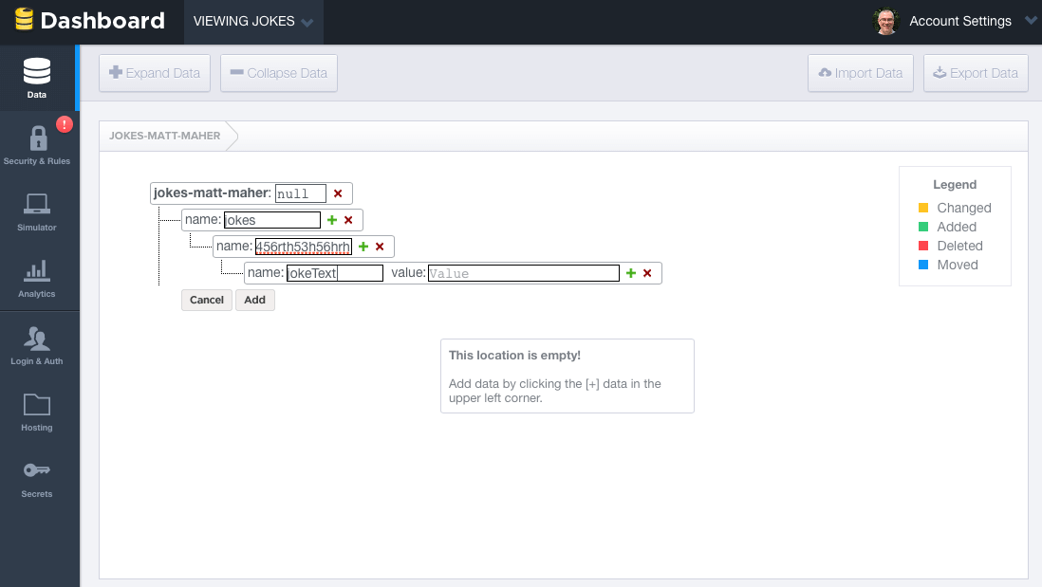Focus the Value input field
Image resolution: width=1042 pixels, height=587 pixels.
pos(523,273)
